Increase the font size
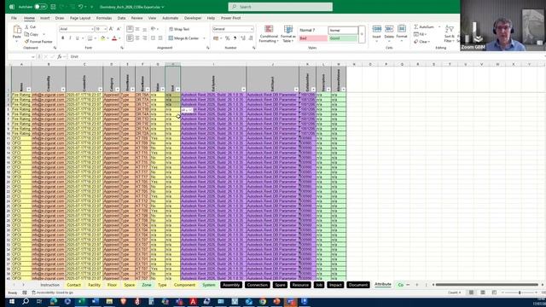The width and height of the screenshot is (546, 307). (111, 29)
